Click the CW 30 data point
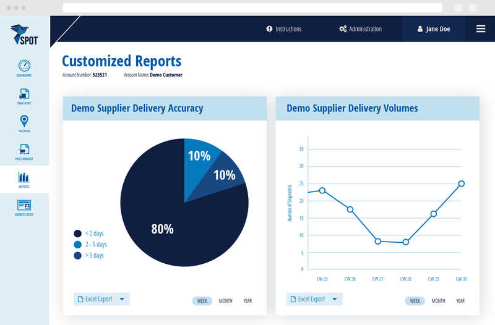Screen dimensions: 495x325 coord(461,184)
